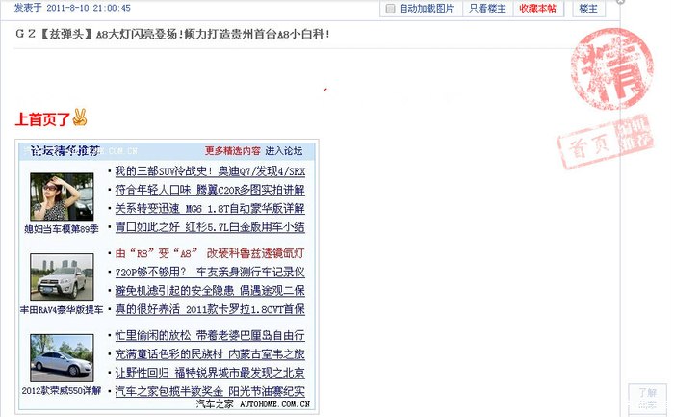Open link 忙里偷闲的放松 带着老婆巴厘岛自由行
The width and height of the screenshot is (674, 417).
pos(209,335)
